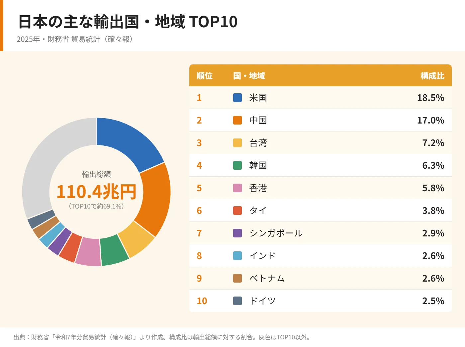Screen dimensions: 465x347
Task: Click the ベトナム row label
Action: pos(267,278)
